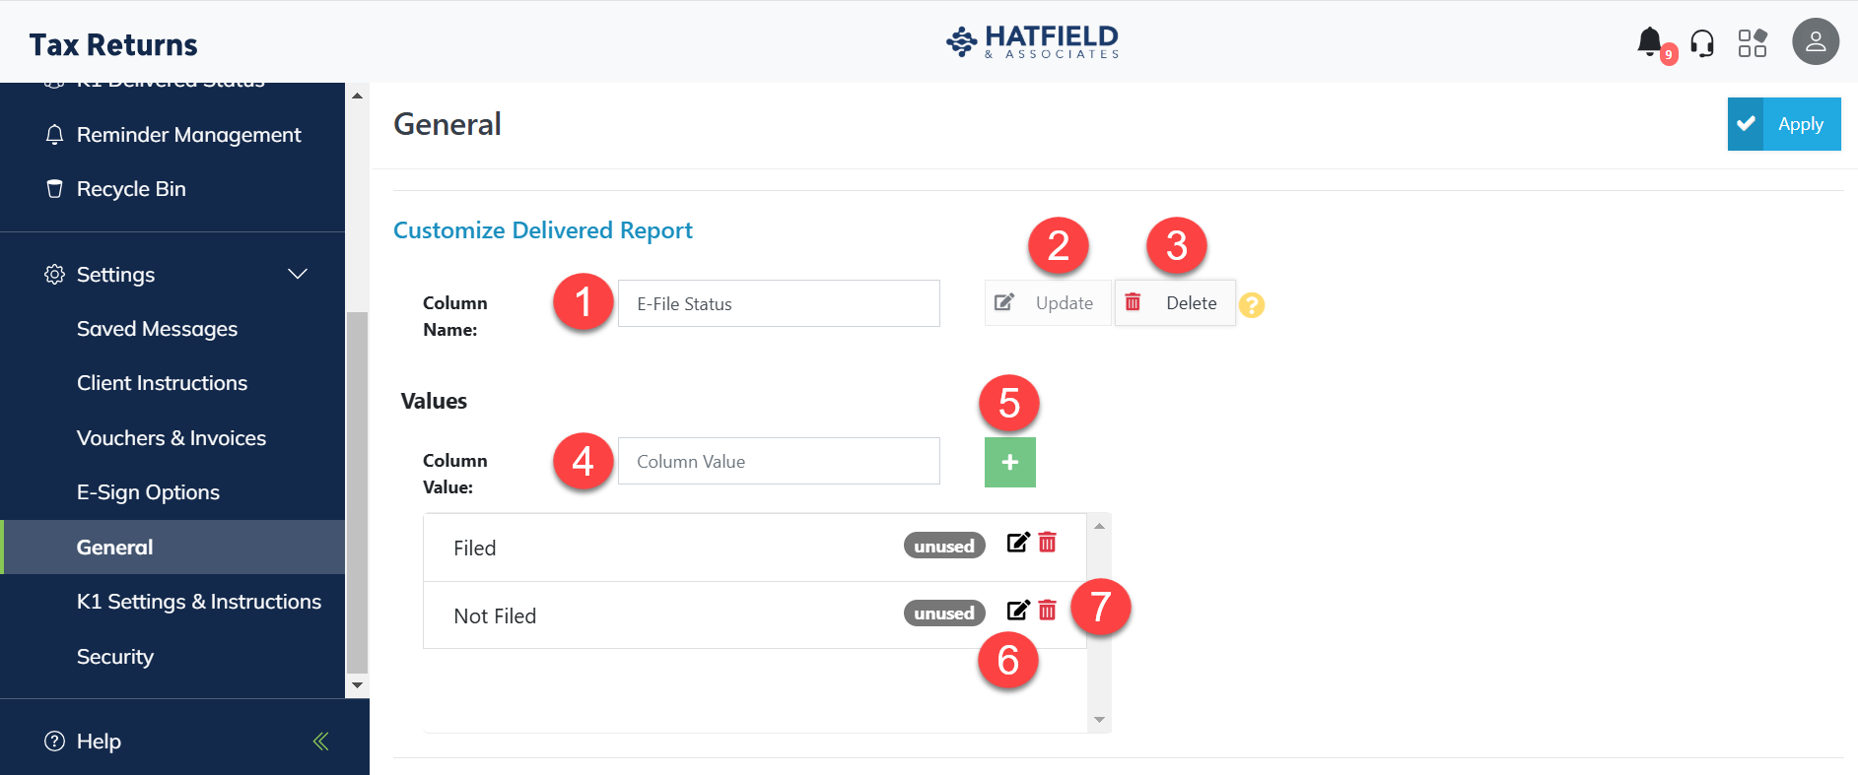Viewport: 1858px width, 775px height.
Task: Open the user profile avatar
Action: coord(1816,42)
